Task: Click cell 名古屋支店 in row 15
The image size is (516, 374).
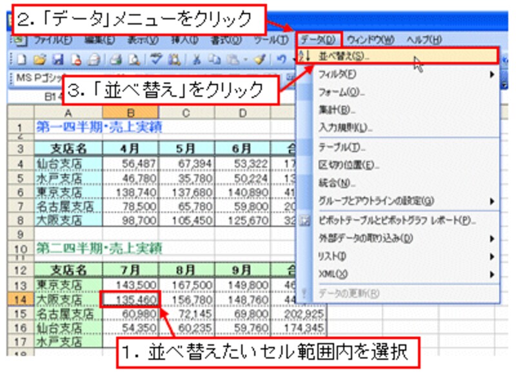Action: point(68,314)
